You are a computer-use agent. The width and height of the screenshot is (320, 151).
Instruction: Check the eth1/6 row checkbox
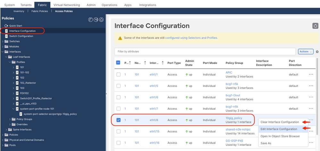(x=119, y=97)
